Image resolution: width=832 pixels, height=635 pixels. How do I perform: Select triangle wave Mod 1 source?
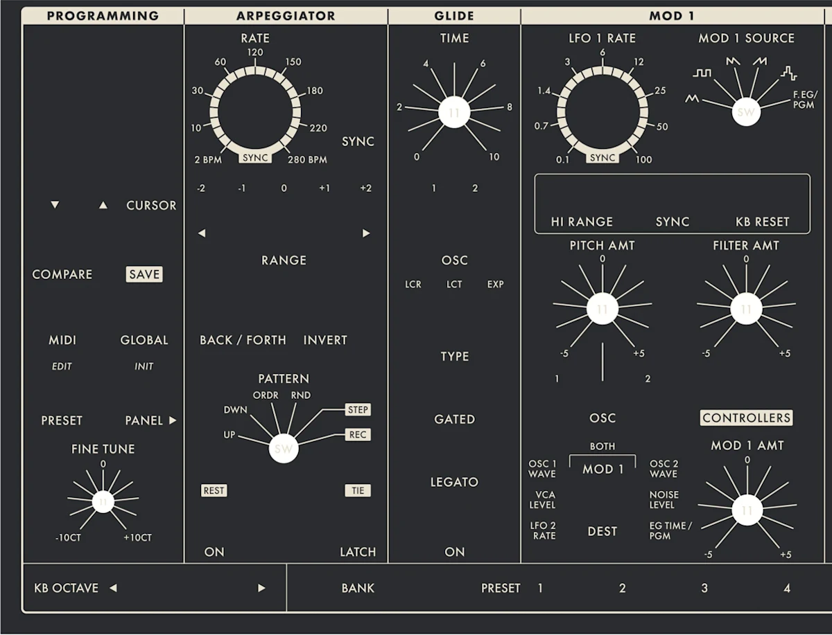[x=692, y=99]
